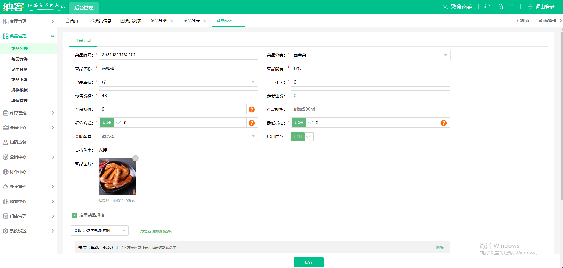Click the 退出登录 text link

[x=545, y=7]
